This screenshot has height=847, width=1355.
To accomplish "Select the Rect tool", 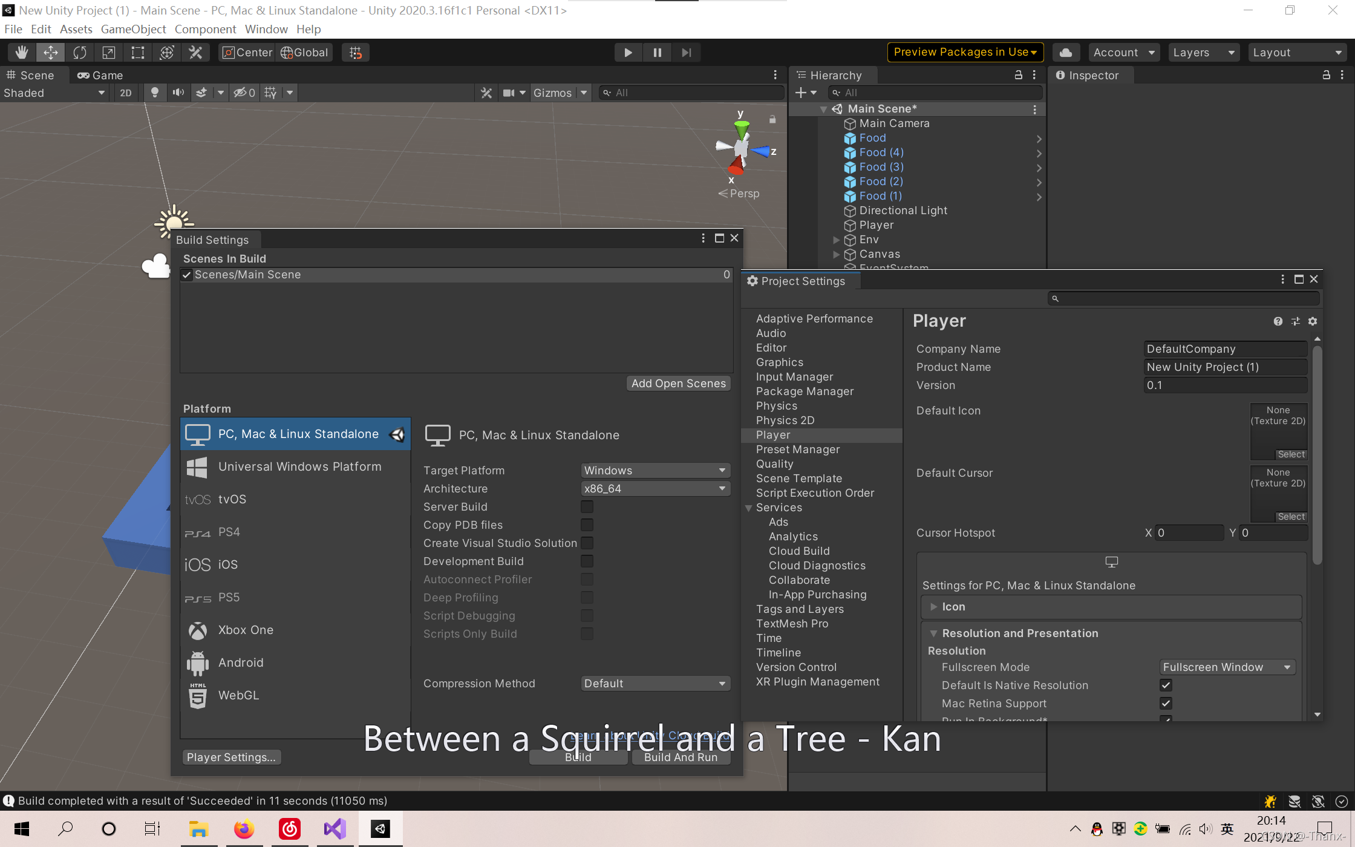I will click(138, 53).
